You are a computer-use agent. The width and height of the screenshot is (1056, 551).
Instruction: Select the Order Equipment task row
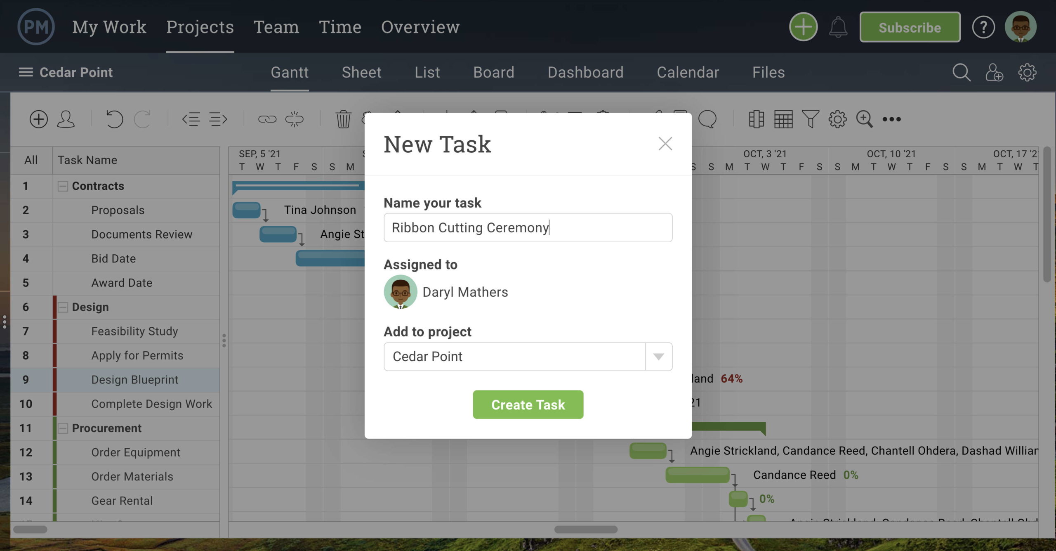click(x=115, y=452)
